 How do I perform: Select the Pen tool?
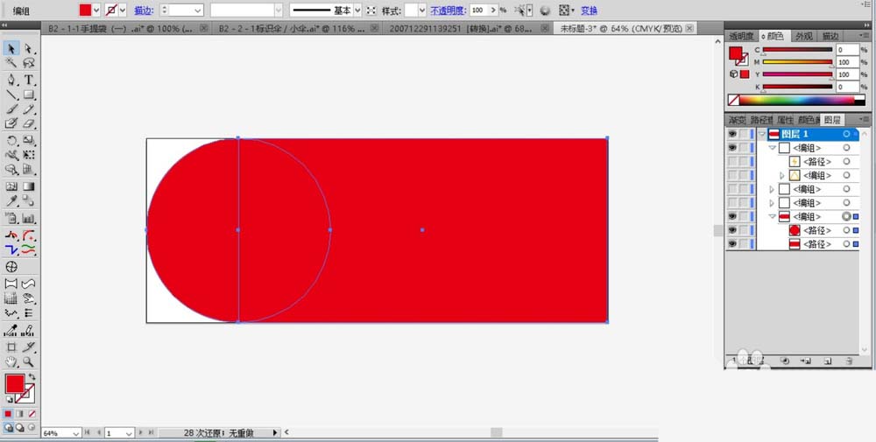11,80
